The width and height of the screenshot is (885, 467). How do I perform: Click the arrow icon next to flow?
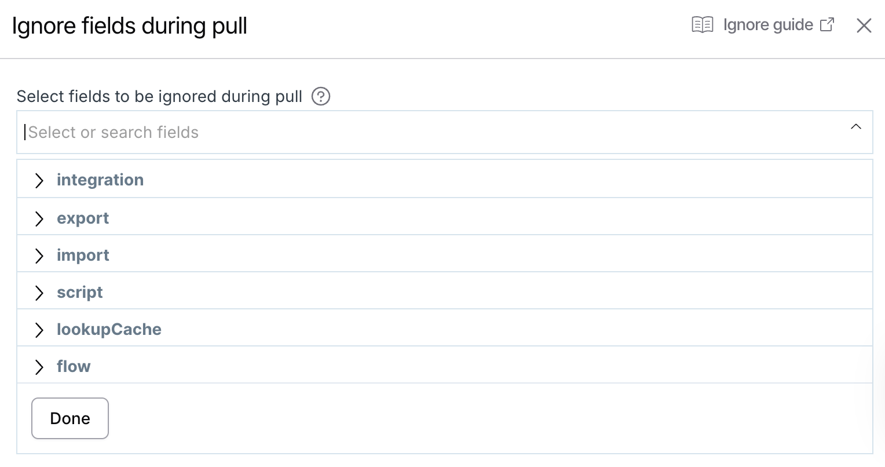point(39,367)
